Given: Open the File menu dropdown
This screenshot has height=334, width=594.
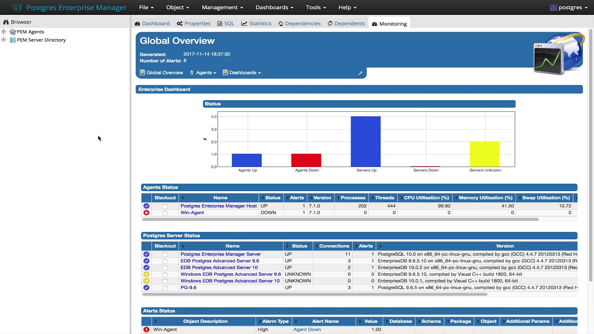Looking at the screenshot, I should point(146,7).
